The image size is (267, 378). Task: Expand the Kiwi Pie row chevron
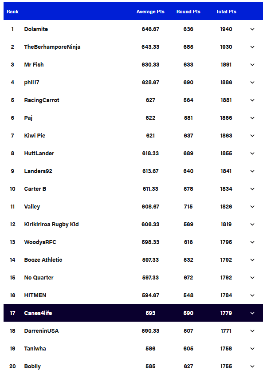click(x=252, y=136)
